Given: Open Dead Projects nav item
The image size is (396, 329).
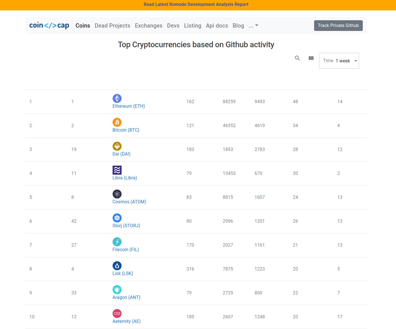Looking at the screenshot, I should [112, 26].
